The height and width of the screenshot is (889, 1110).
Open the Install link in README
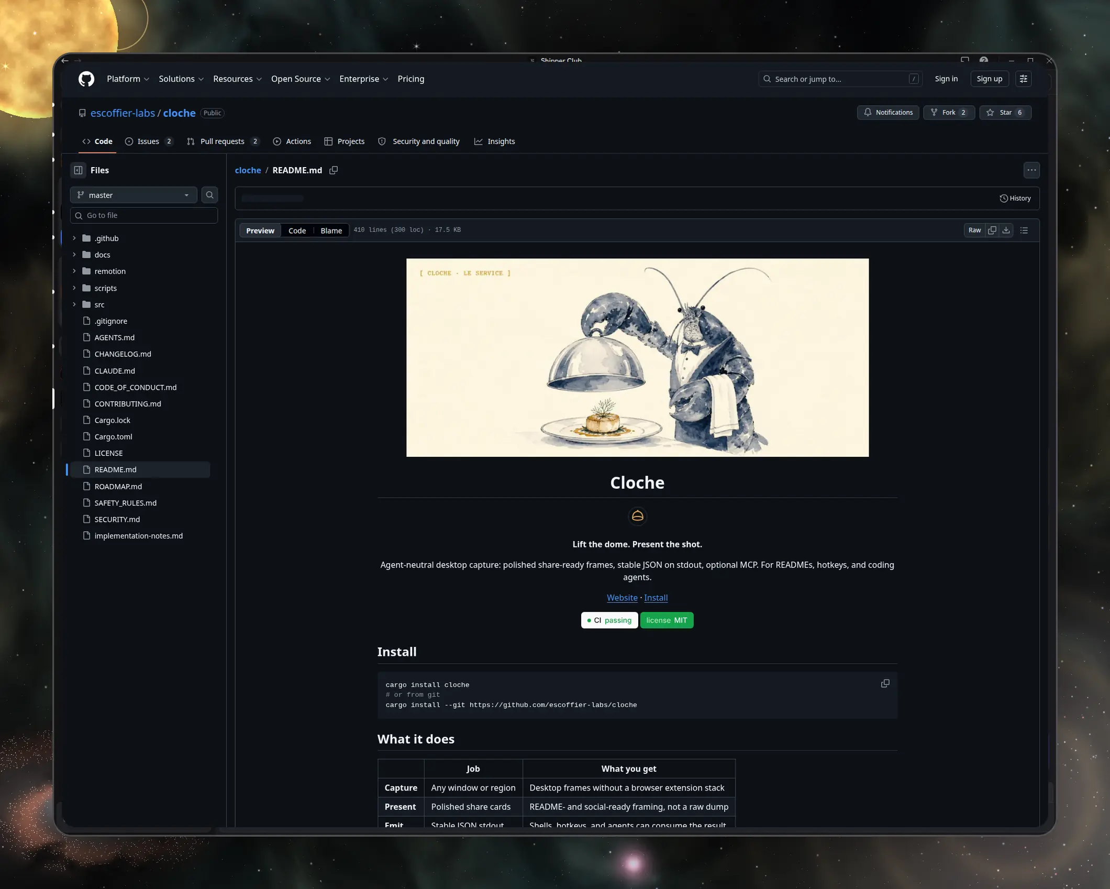point(656,598)
